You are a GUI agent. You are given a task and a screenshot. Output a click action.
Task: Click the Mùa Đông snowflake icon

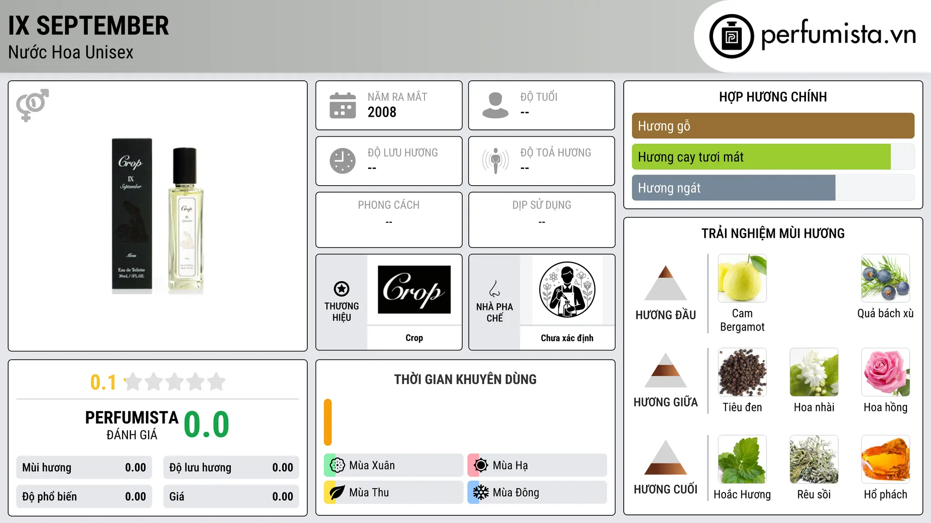click(x=481, y=493)
